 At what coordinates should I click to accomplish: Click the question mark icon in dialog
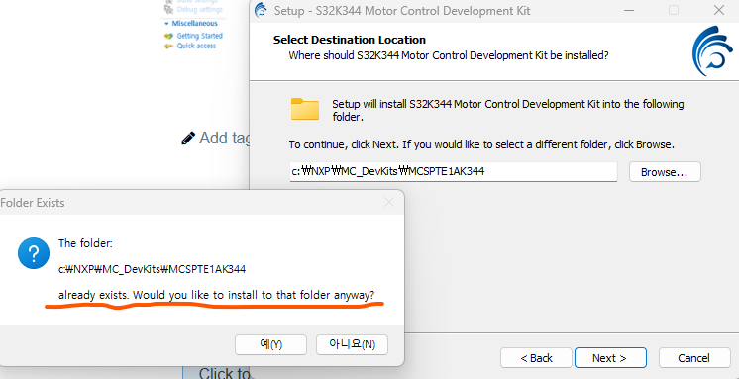pyautogui.click(x=34, y=253)
